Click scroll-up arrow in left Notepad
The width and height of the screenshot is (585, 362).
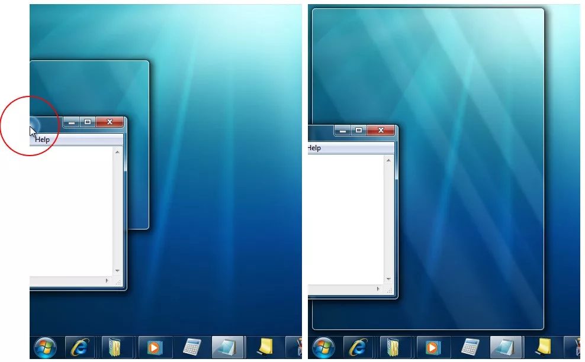117,152
